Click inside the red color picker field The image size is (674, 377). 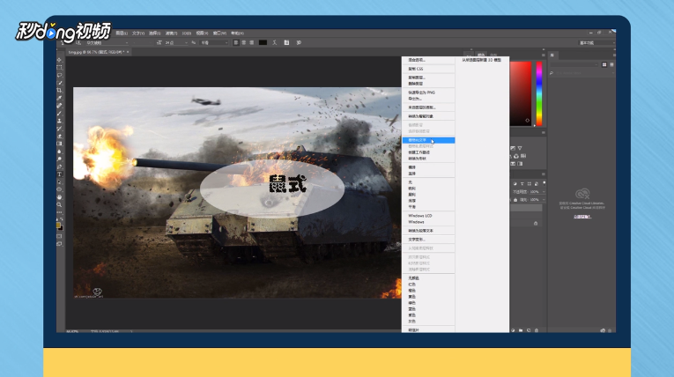click(521, 93)
